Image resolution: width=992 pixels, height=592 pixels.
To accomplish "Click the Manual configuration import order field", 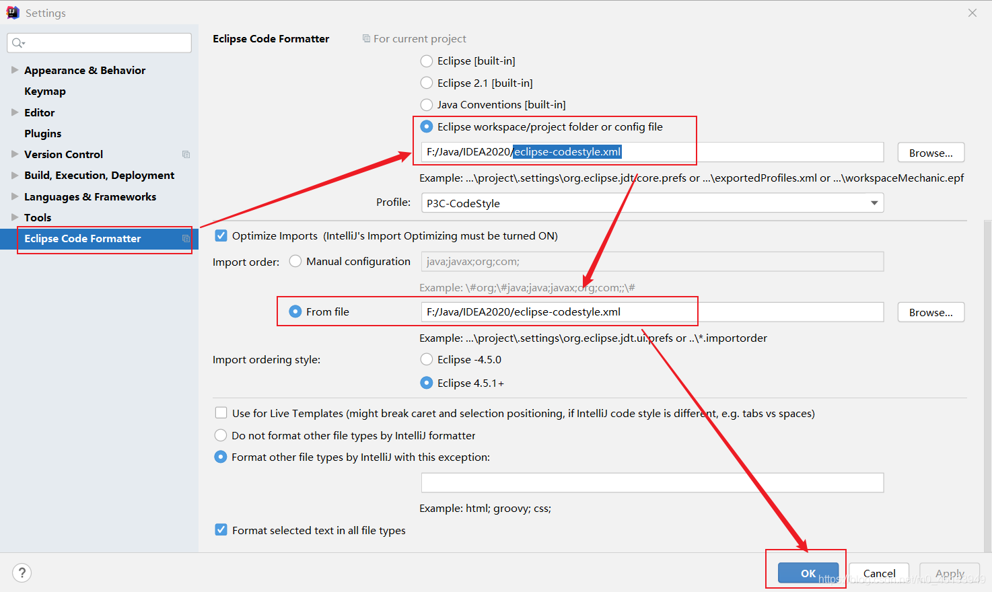I will tap(652, 262).
